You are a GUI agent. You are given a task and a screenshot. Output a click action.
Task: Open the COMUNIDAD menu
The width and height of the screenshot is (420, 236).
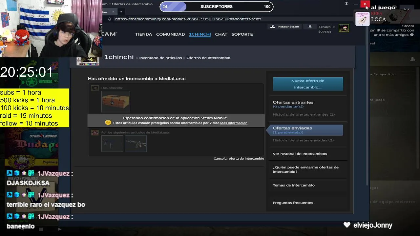170,34
